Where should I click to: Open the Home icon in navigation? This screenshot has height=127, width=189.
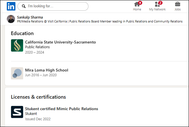tap(137, 4)
